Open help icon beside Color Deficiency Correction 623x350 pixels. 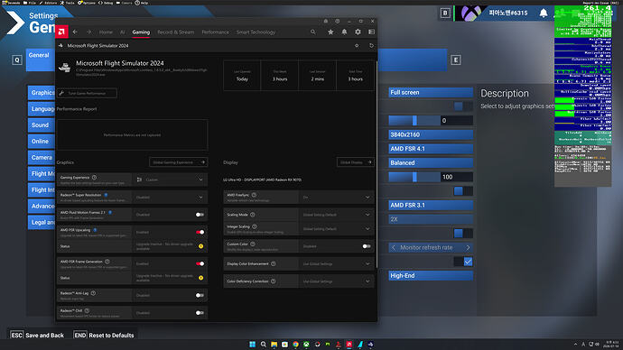(x=274, y=281)
